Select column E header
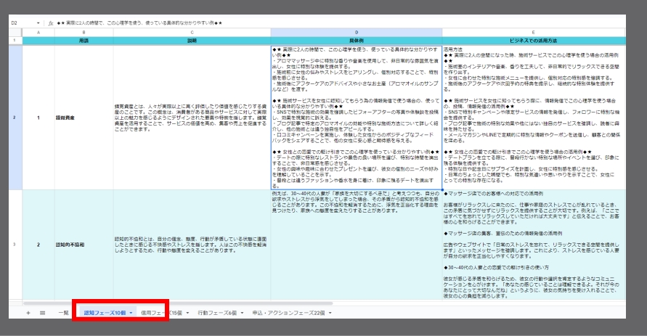This screenshot has width=647, height=336. point(533,33)
